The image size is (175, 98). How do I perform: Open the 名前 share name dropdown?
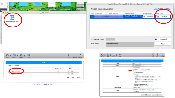(x=136, y=63)
